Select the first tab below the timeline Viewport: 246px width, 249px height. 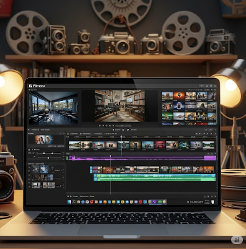coord(76,196)
